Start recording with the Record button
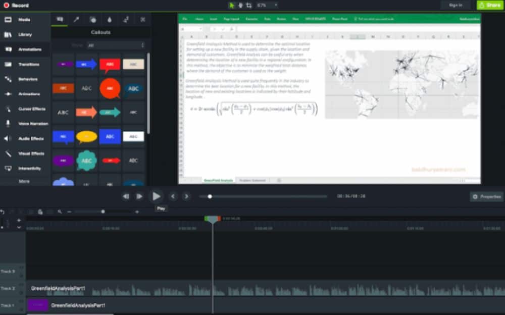This screenshot has height=315, width=505. (x=16, y=5)
